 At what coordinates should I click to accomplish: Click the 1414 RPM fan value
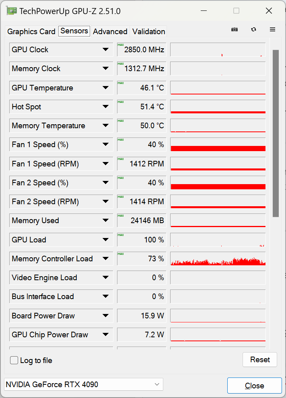[142, 201]
